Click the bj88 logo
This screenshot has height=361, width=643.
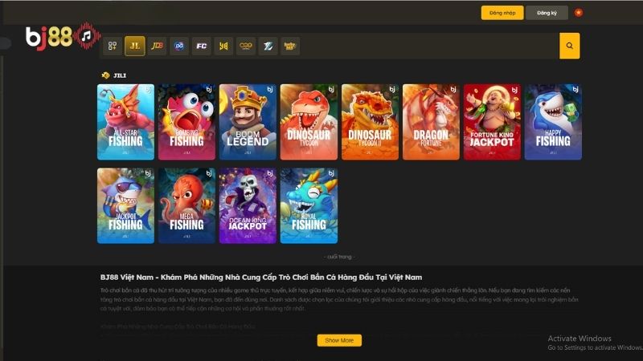49,37
